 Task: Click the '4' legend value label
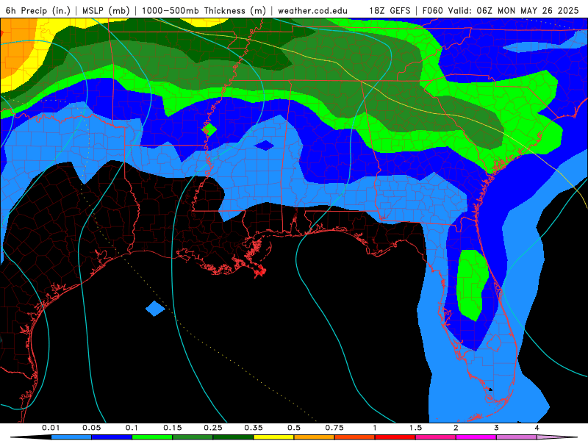tap(537, 428)
